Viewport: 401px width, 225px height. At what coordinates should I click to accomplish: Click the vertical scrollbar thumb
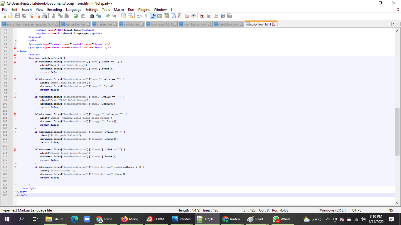(x=397, y=132)
